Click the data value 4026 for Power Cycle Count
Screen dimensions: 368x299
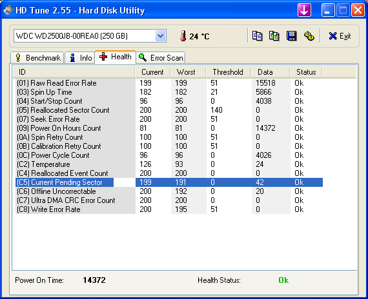(x=263, y=155)
